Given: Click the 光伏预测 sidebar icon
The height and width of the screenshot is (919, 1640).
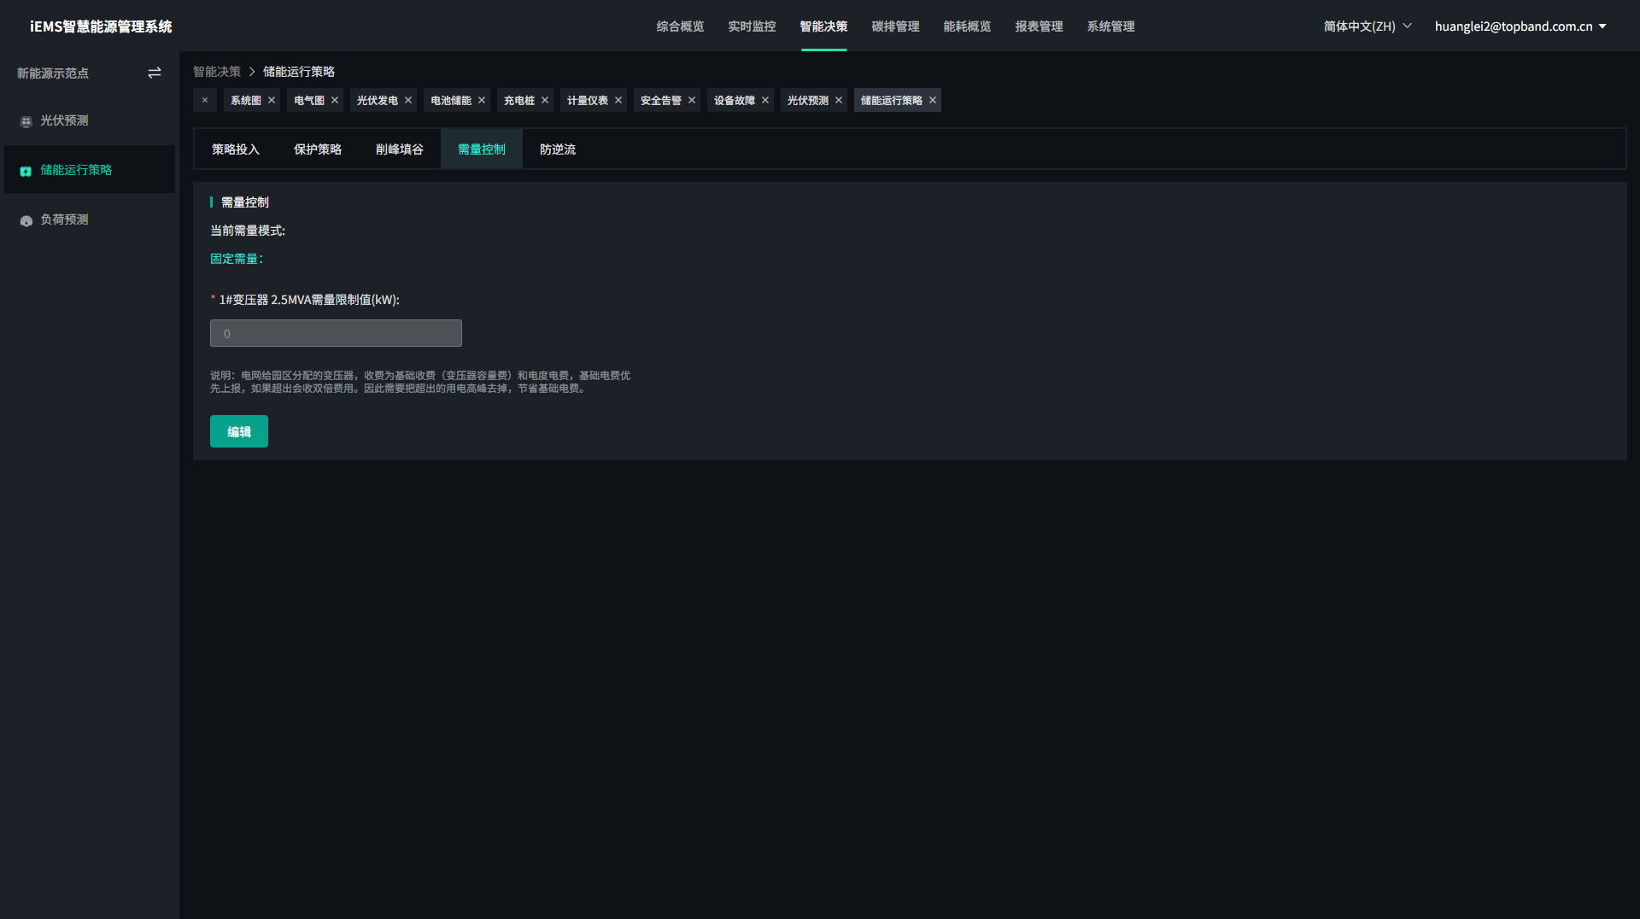Looking at the screenshot, I should point(26,122).
